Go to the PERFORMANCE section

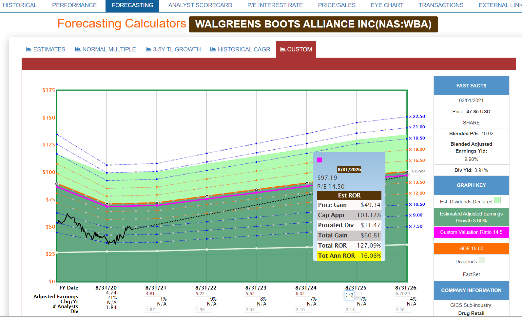point(74,5)
